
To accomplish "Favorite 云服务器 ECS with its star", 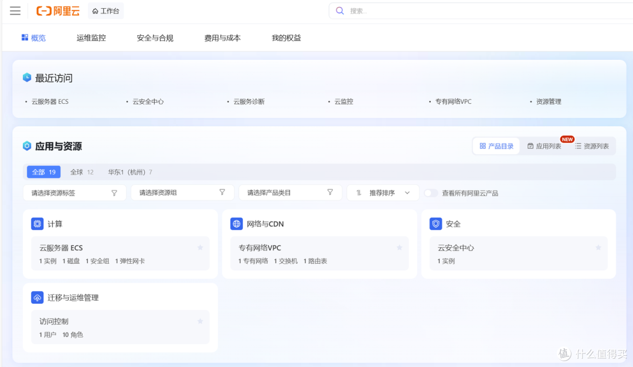I will pos(200,247).
